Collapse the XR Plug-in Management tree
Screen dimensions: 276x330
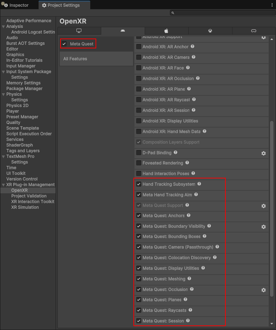4,185
